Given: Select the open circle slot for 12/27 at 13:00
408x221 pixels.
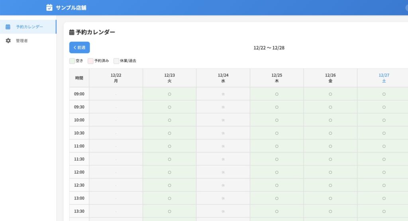Looking at the screenshot, I should click(384, 198).
